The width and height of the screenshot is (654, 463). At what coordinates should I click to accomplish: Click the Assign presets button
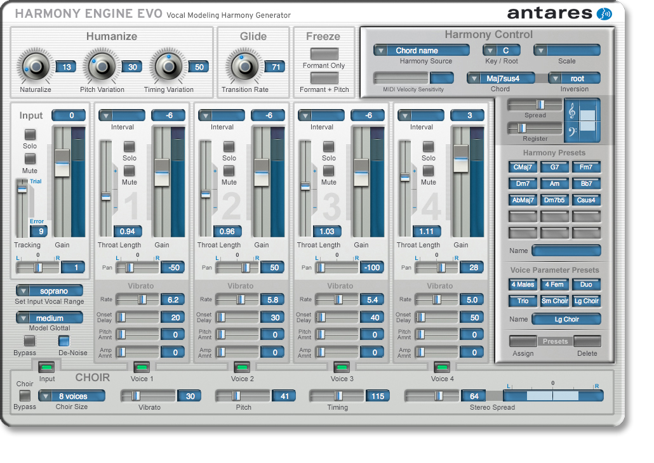point(523,341)
